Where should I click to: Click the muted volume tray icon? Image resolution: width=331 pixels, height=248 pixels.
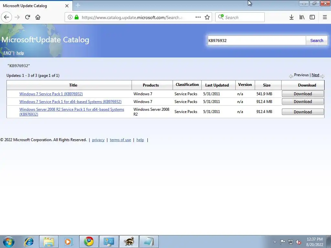coord(298,242)
